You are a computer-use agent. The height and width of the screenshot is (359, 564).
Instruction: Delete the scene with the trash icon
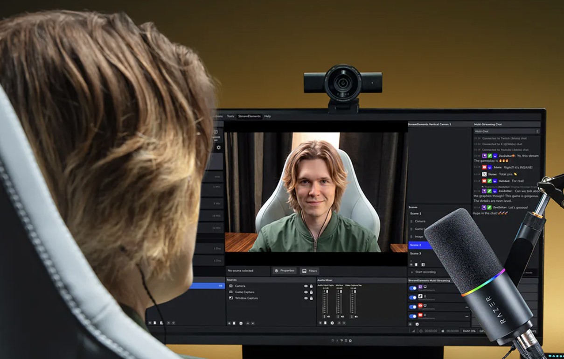pos(416,264)
